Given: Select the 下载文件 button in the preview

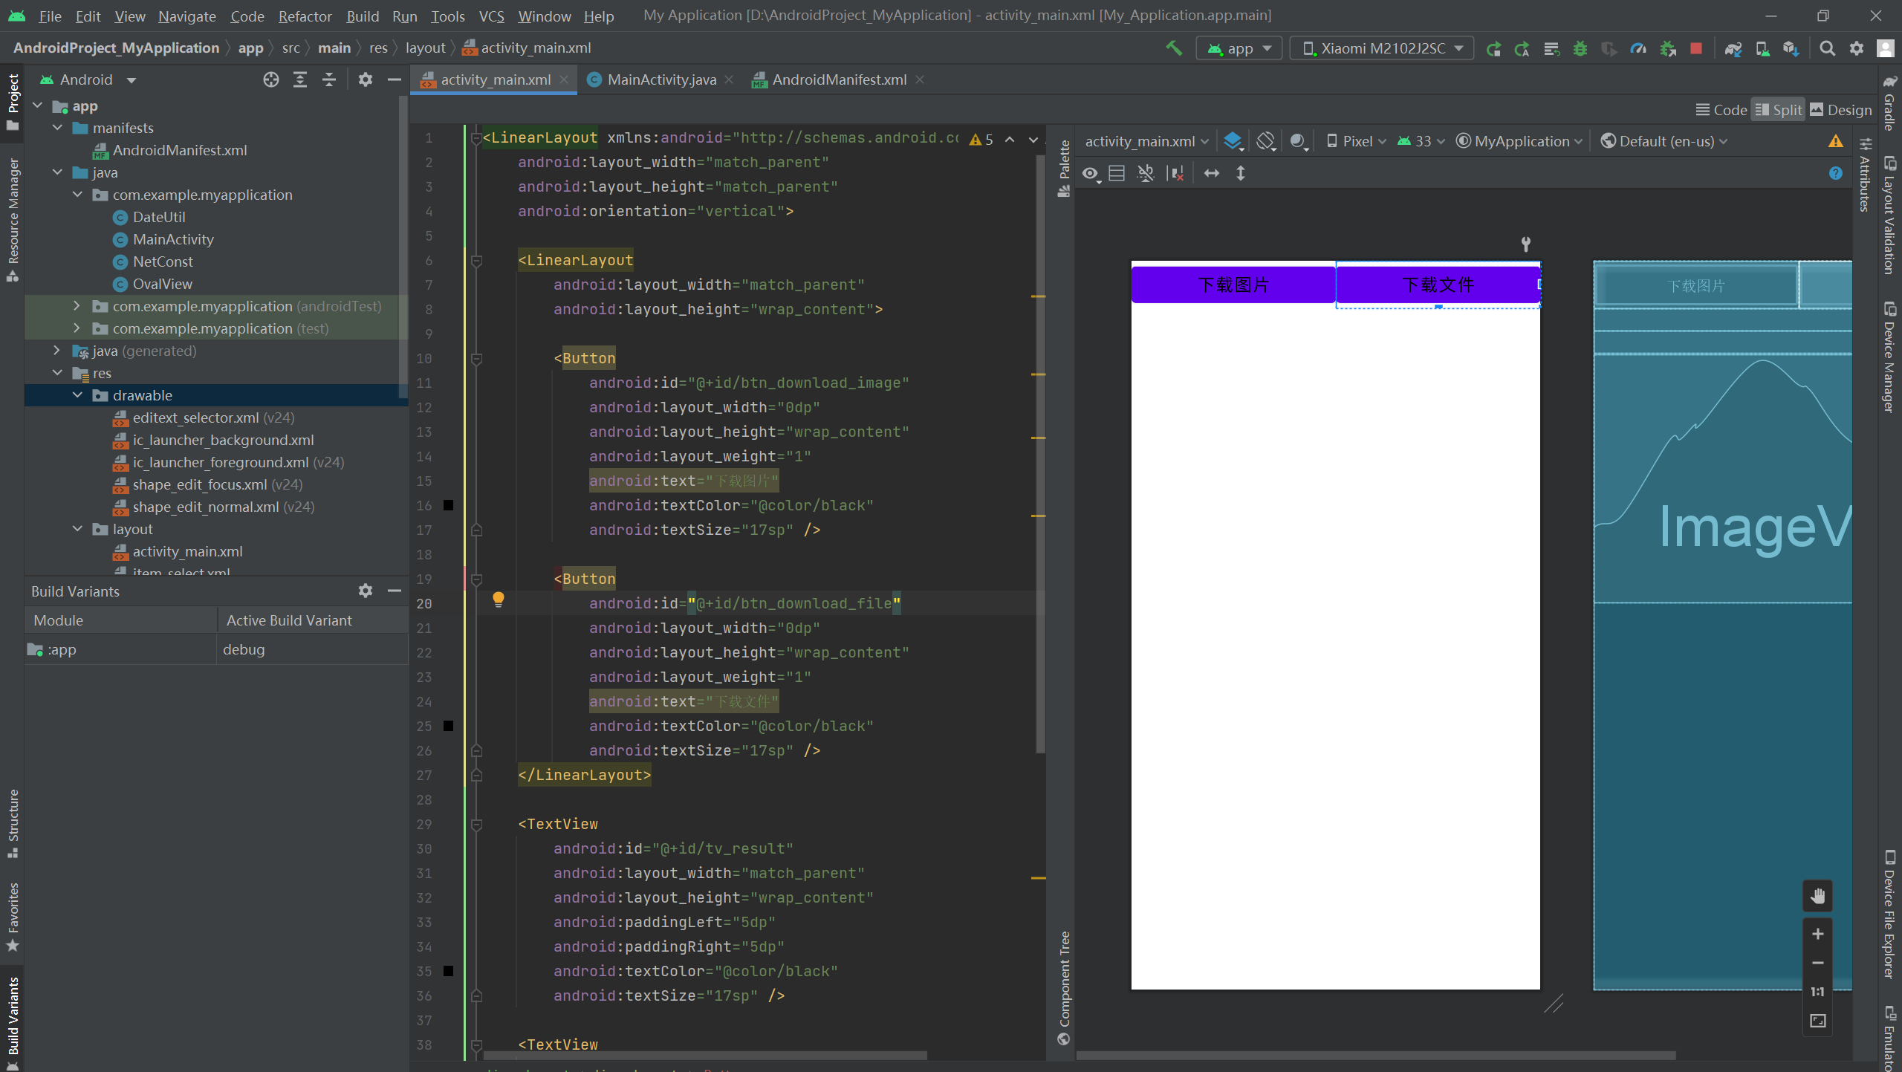Looking at the screenshot, I should [1438, 285].
